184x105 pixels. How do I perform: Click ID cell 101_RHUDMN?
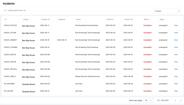[x=9, y=84]
